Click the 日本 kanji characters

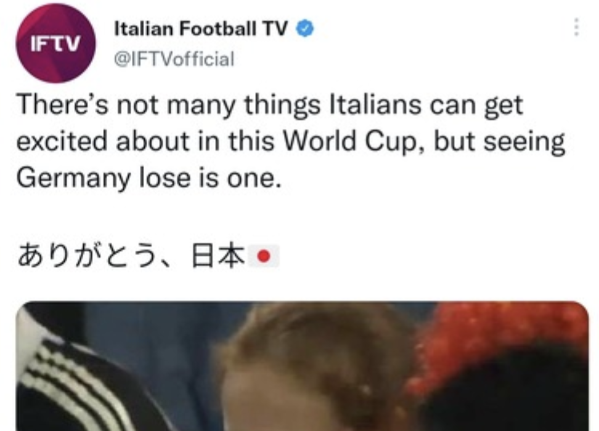pyautogui.click(x=218, y=256)
